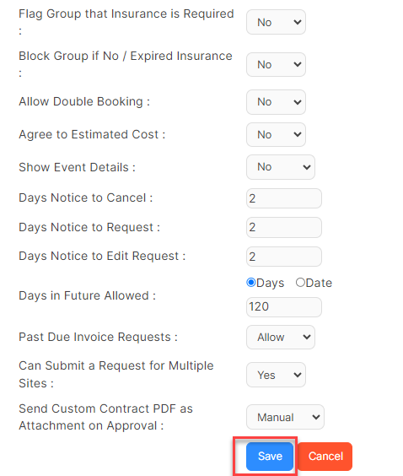The image size is (403, 476).
Task: Open Block Group if No / Expired Insurance dropdown
Action: (x=276, y=64)
